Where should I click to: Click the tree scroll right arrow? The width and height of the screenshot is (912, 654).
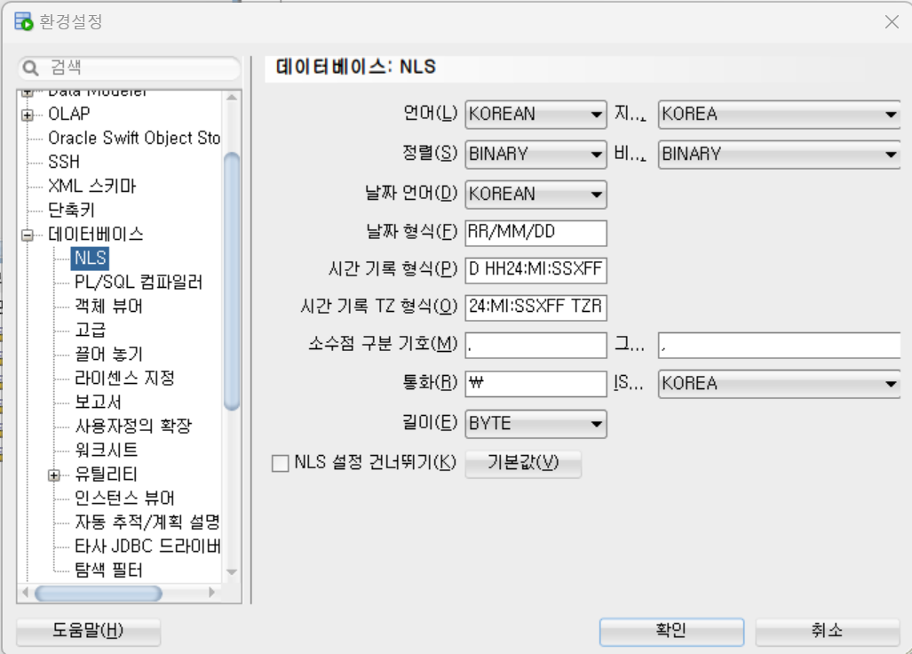point(211,593)
